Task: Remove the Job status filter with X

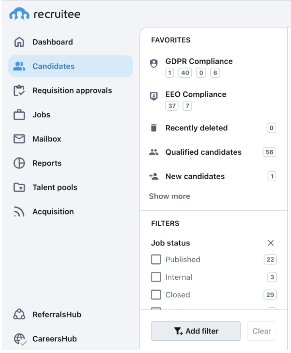Action: tap(271, 243)
